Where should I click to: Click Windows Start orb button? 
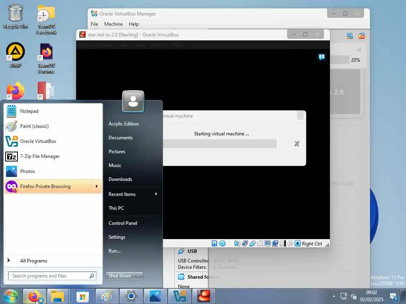tap(10, 296)
